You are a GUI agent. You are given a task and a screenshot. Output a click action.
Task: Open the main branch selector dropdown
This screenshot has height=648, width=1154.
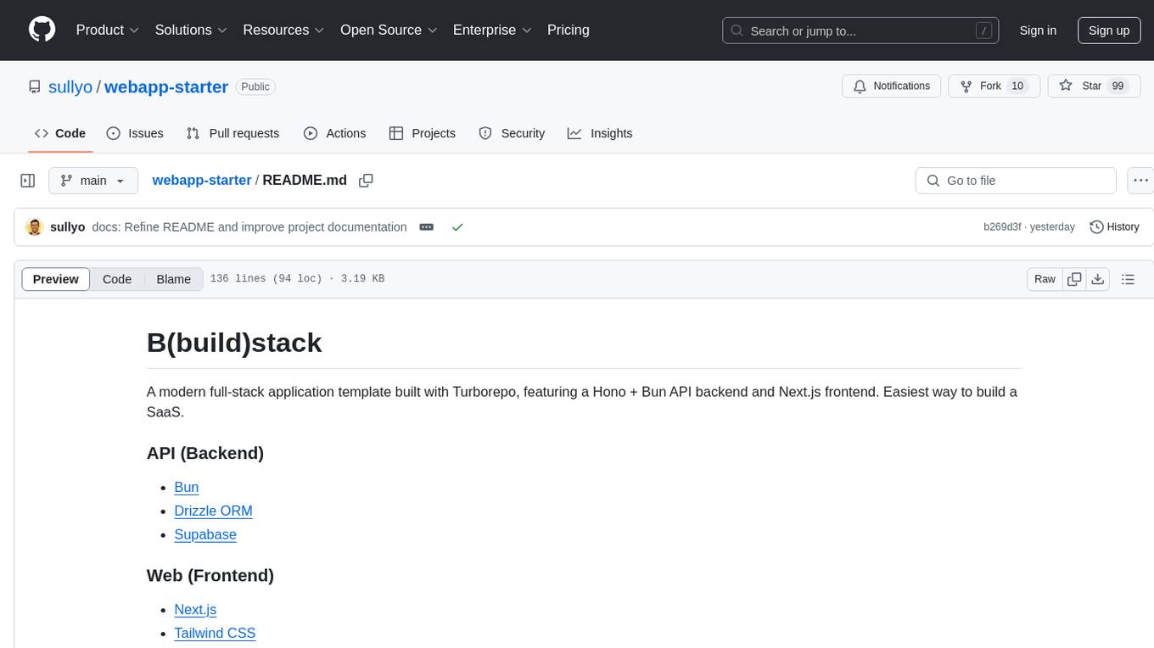(93, 181)
